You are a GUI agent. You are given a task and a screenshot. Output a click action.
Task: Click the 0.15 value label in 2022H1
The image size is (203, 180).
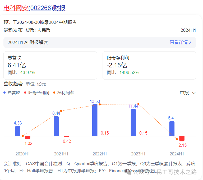point(105,133)
